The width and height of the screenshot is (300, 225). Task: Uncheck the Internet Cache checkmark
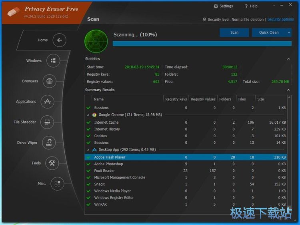[x=88, y=123]
